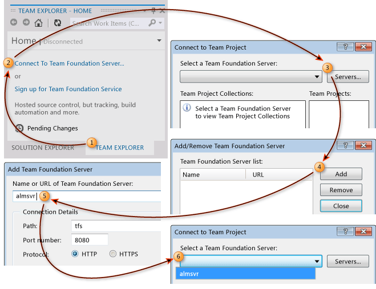Pin the Team Explorer panel
This screenshot has height=289, width=376.
pyautogui.click(x=153, y=10)
